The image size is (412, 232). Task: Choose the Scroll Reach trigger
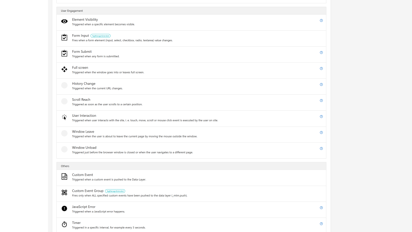pos(191,103)
